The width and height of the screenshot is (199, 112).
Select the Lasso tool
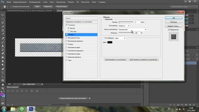(3, 23)
